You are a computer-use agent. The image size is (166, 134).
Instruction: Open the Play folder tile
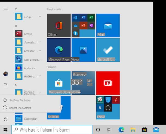pyautogui.click(x=108, y=108)
